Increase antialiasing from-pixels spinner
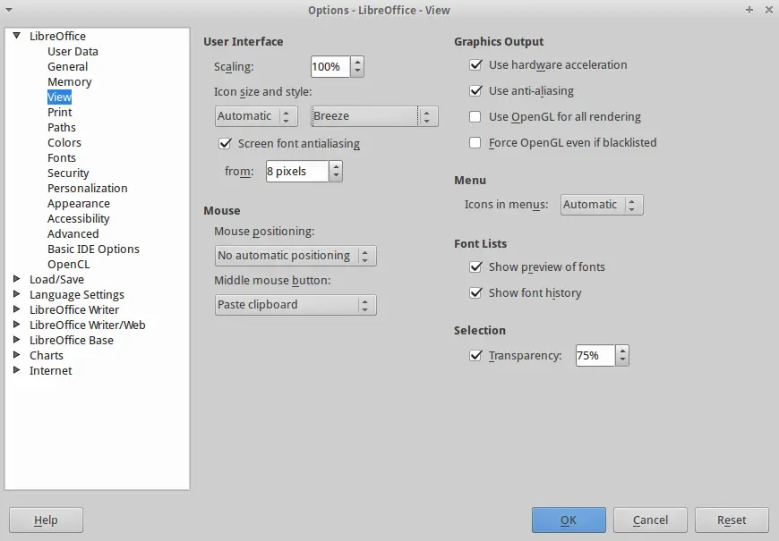 336,166
